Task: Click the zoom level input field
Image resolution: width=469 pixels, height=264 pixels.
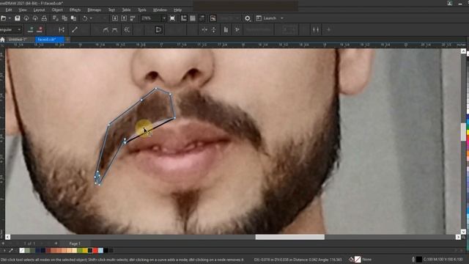Action: (151, 18)
